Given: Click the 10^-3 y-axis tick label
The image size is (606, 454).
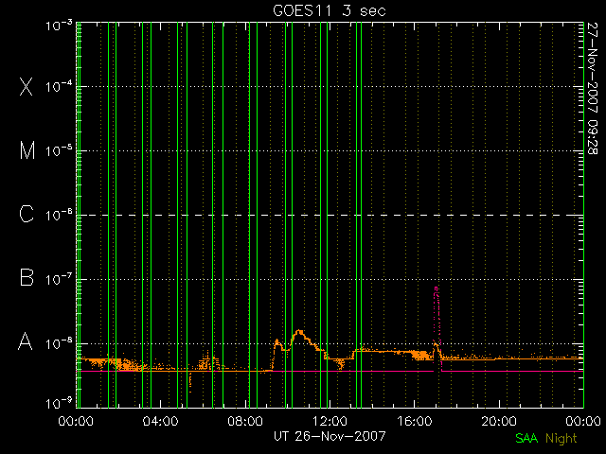Looking at the screenshot, I should tap(59, 26).
